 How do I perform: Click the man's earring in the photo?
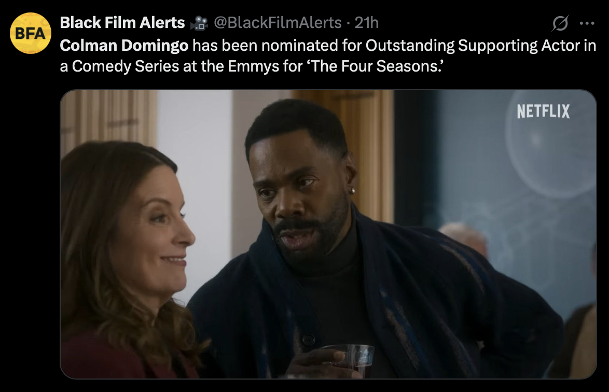tap(352, 191)
